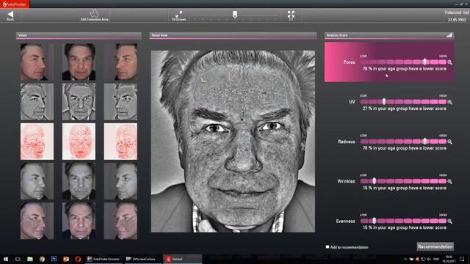Select the Wrinkles analysis label
The width and height of the screenshot is (470, 264).
(x=346, y=181)
